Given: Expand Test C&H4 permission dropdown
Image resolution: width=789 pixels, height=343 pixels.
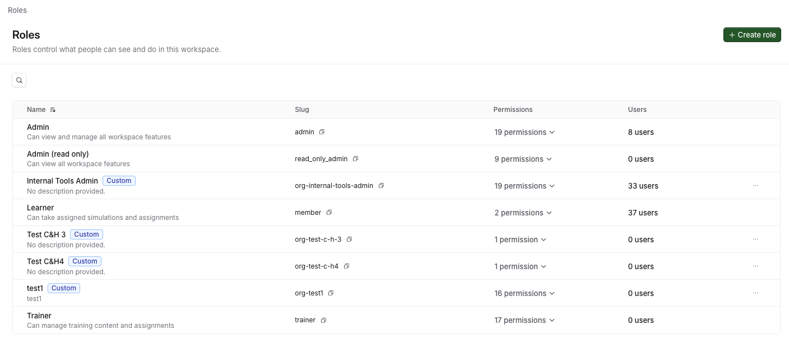Looking at the screenshot, I should pos(520,266).
